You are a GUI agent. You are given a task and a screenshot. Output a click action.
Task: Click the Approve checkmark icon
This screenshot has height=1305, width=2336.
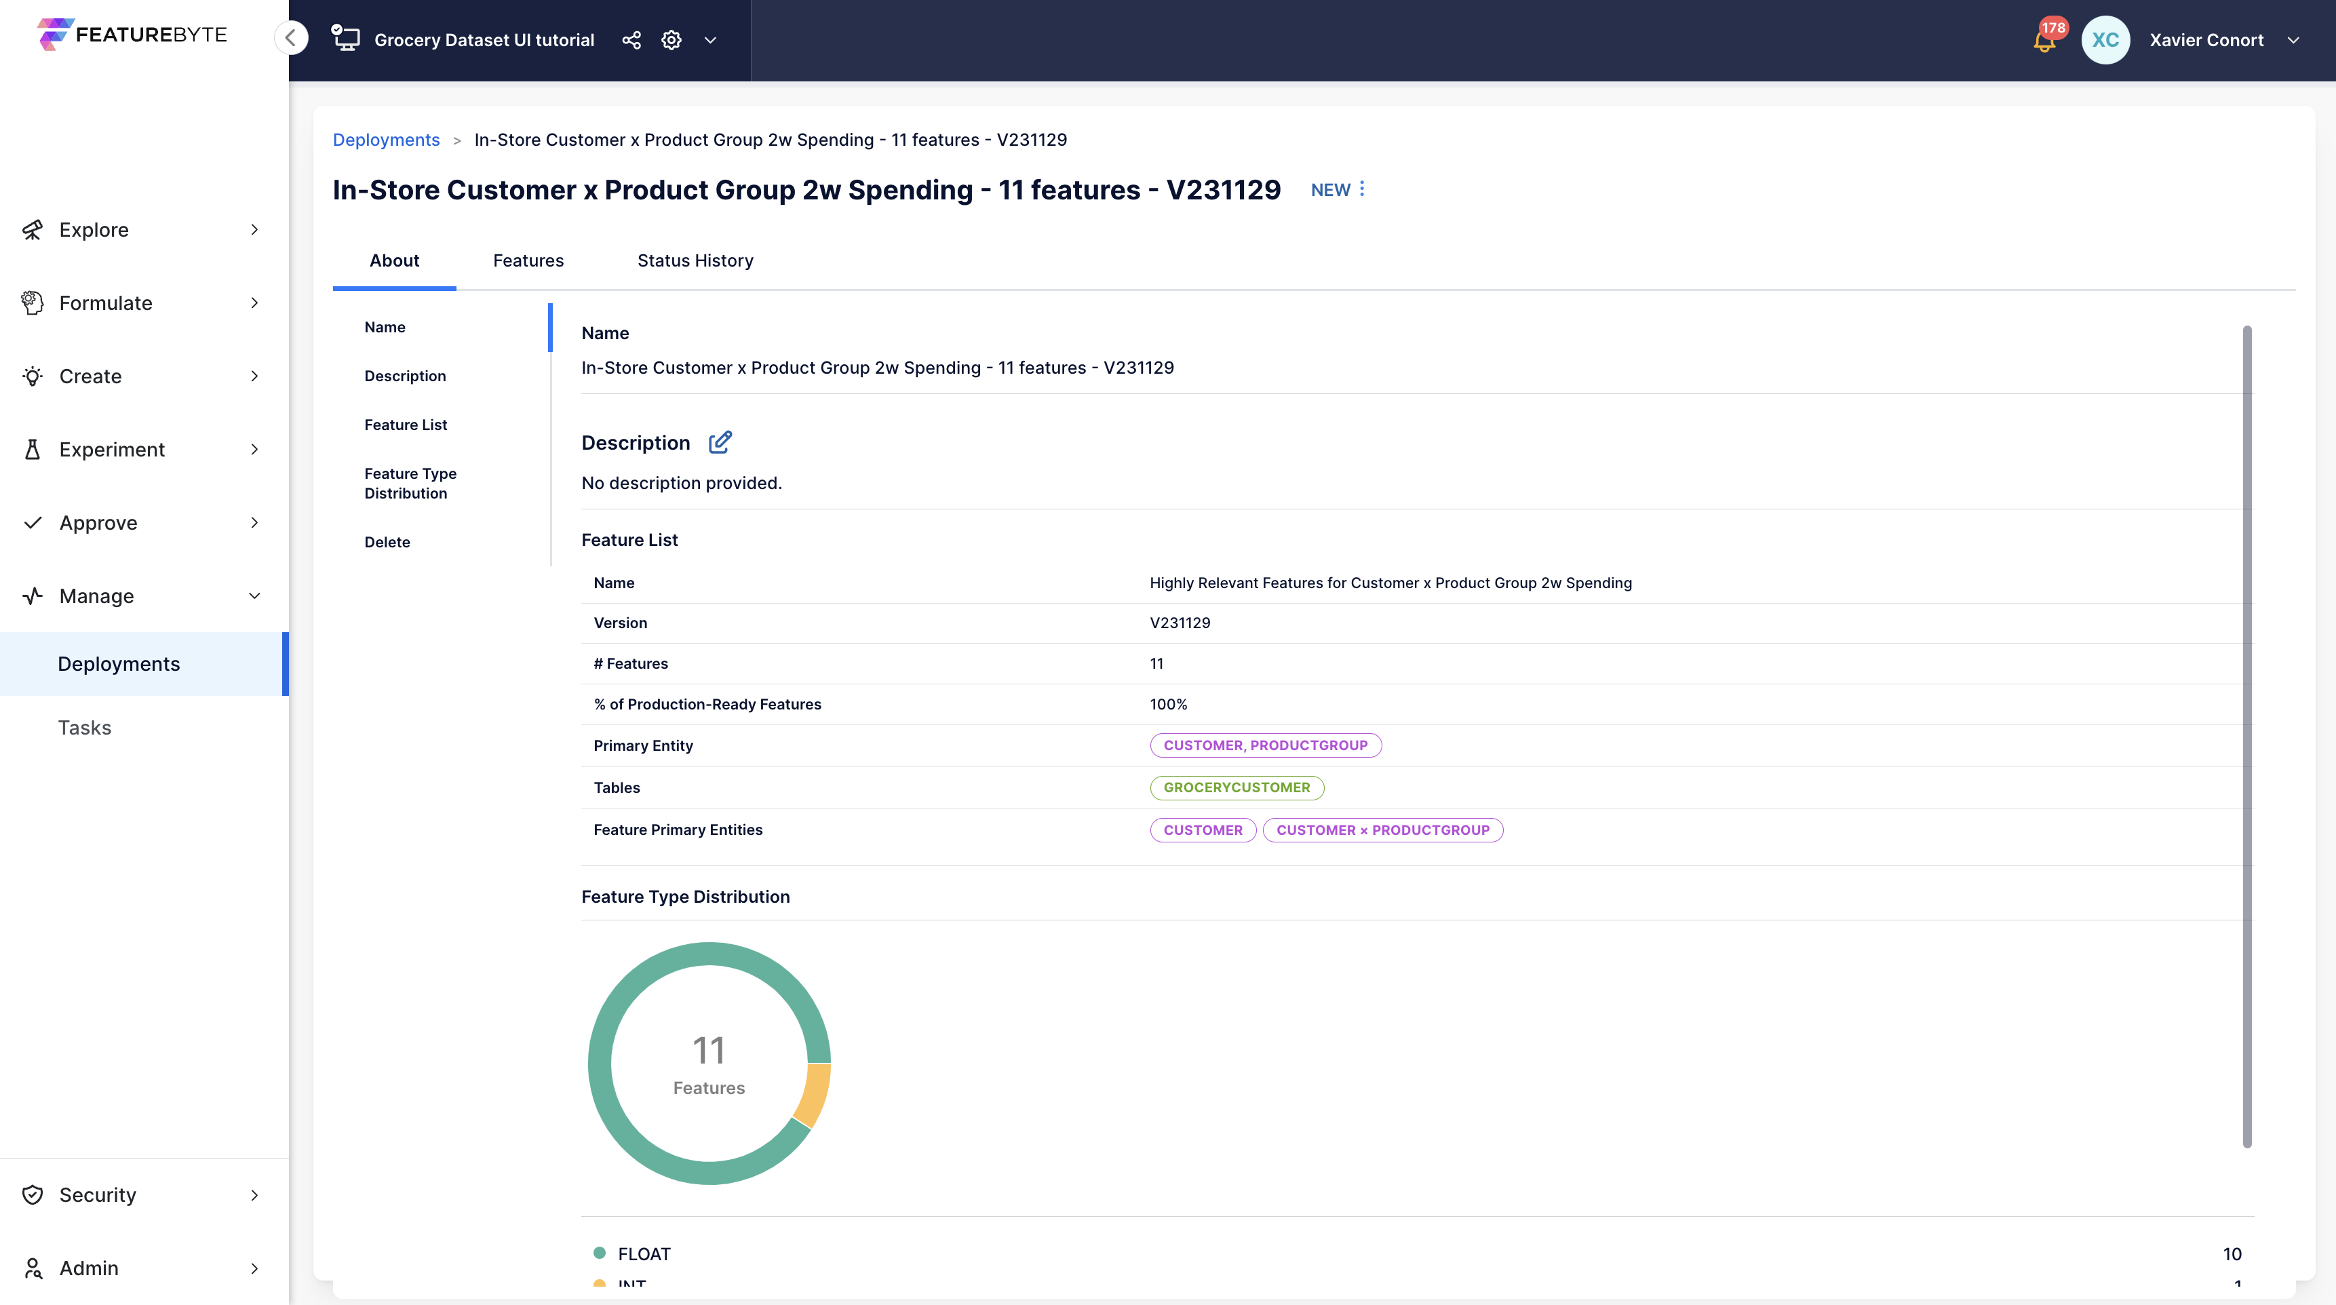point(33,522)
